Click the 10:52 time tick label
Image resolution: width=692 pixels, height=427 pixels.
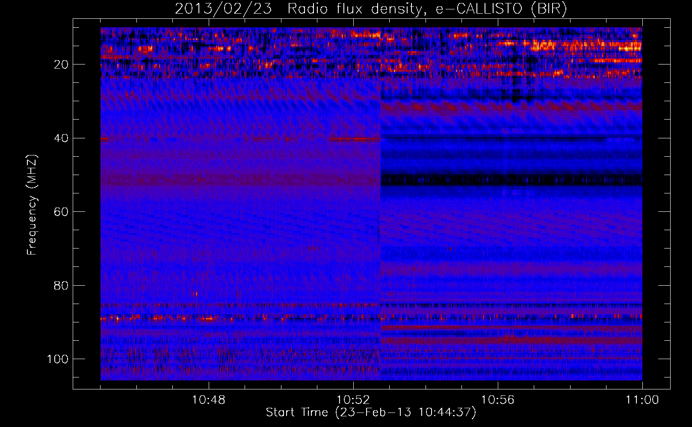coord(353,400)
